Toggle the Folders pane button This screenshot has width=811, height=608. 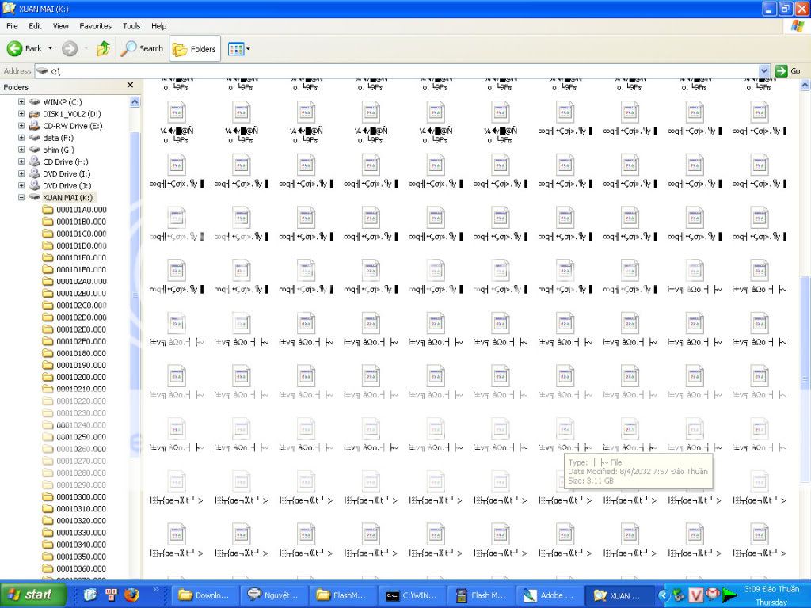tap(195, 49)
